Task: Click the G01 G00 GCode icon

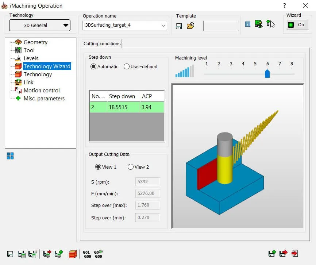Action: tap(87, 254)
